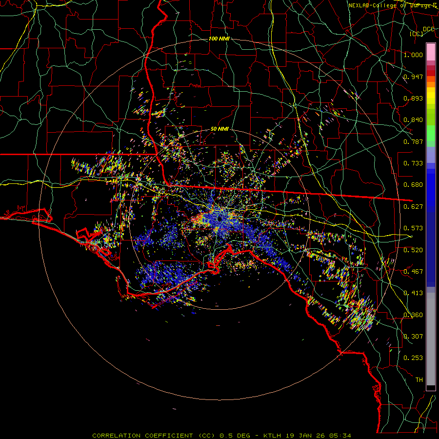This screenshot has height=439, width=439.
Task: Click the 0.947 legend value
Action: click(413, 77)
